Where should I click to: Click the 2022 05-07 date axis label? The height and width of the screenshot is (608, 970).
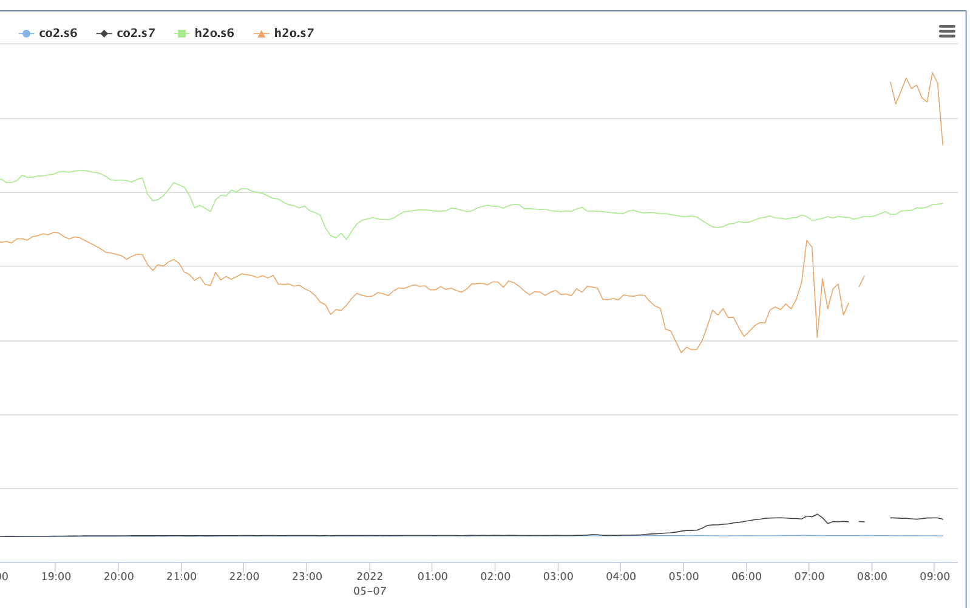(x=370, y=583)
